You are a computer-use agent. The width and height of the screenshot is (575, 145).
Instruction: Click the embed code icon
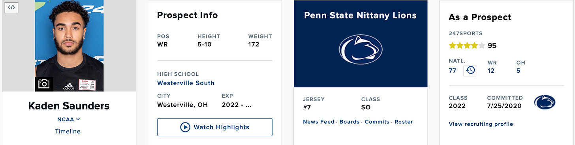pyautogui.click(x=11, y=7)
